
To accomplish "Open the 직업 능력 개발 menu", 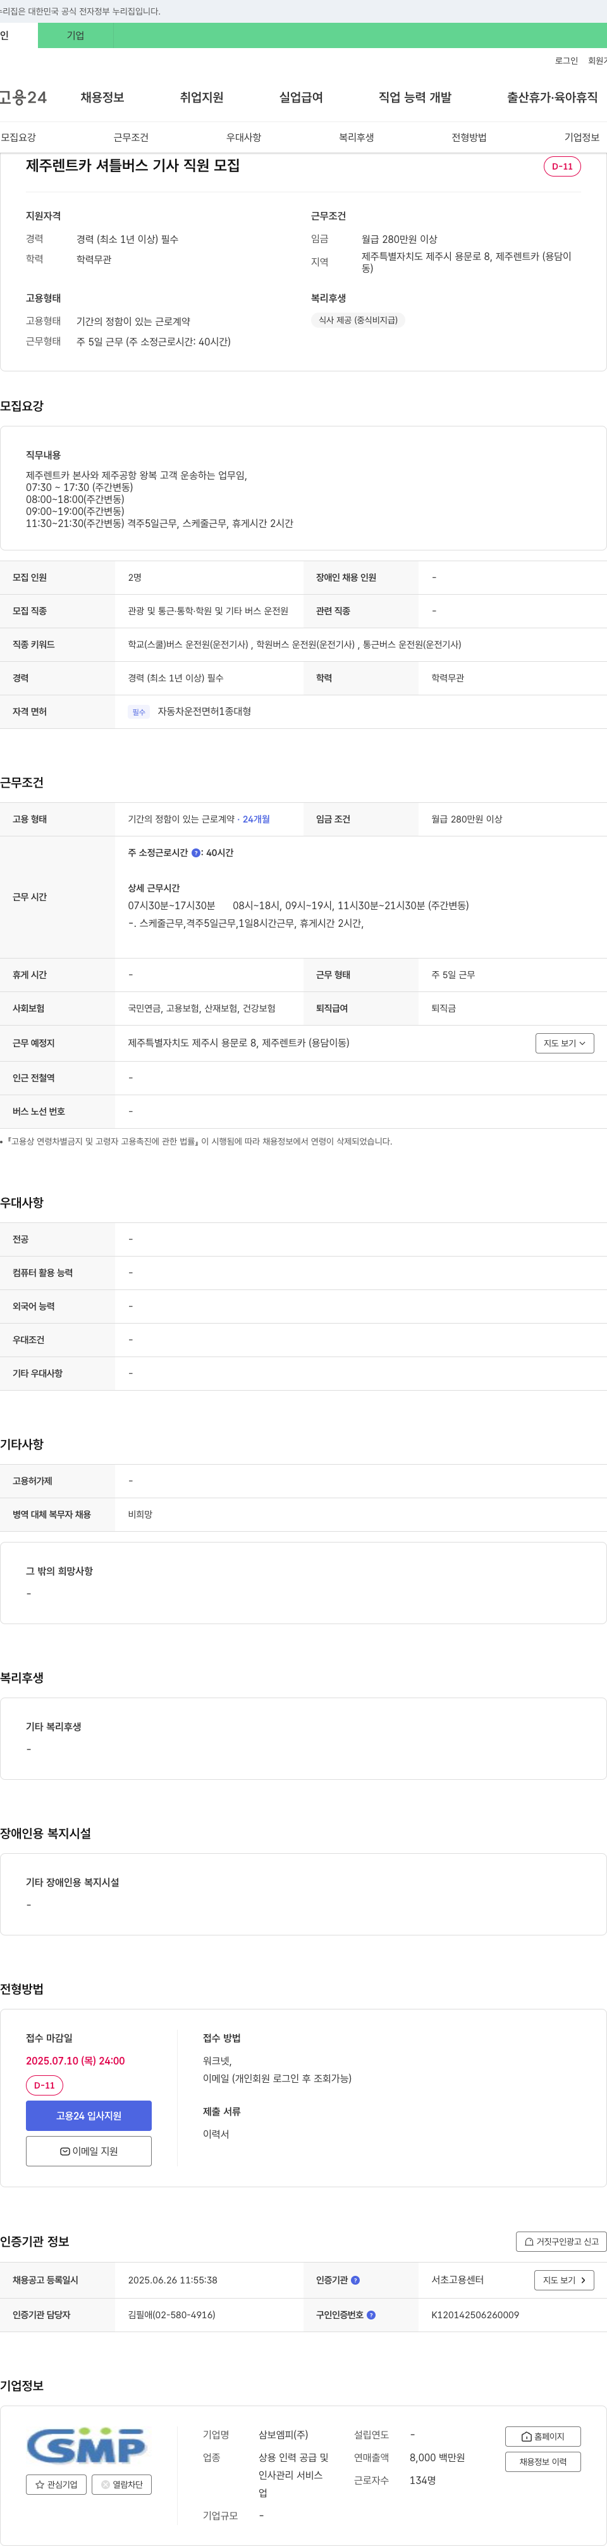I will [x=415, y=97].
